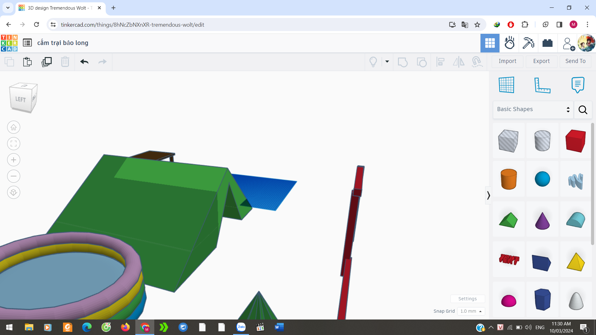
Task: Delete selection with trash icon
Action: [65, 62]
